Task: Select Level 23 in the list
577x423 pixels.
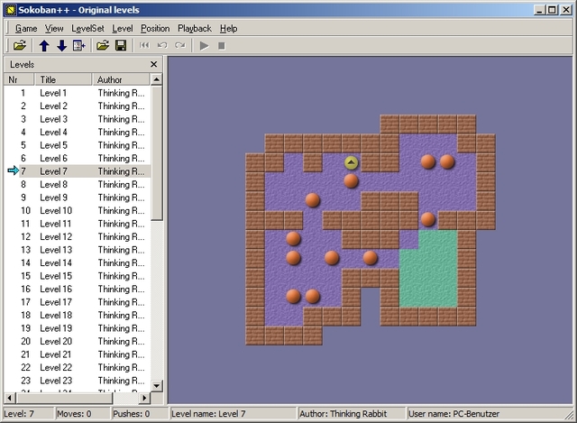Action: pyautogui.click(x=78, y=381)
